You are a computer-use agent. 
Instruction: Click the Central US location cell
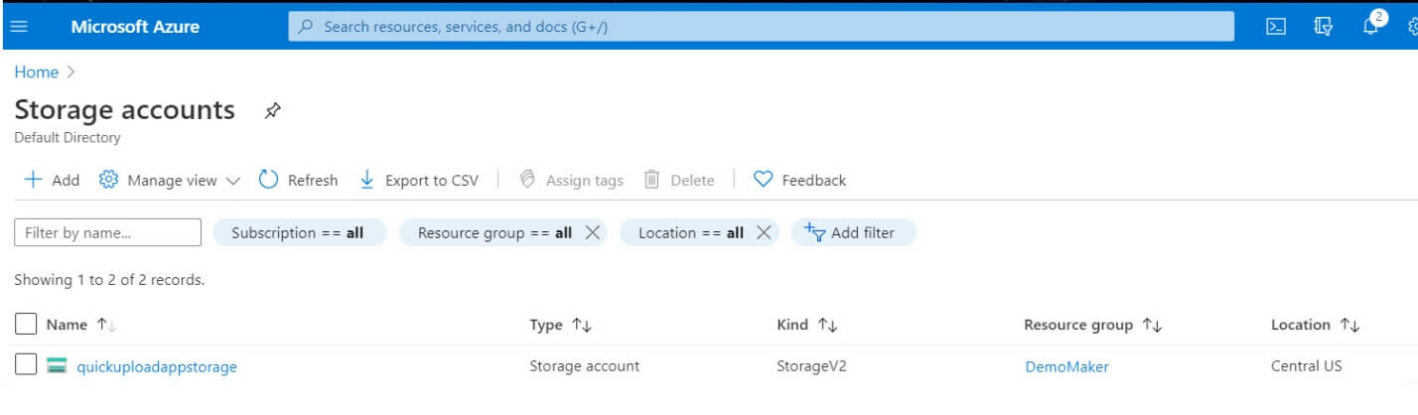click(x=1306, y=366)
